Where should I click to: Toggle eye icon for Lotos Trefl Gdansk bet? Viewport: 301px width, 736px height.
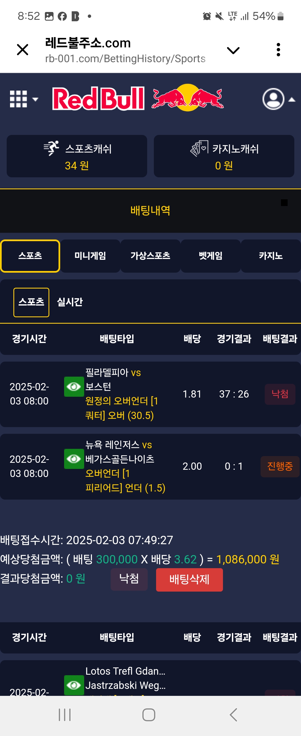click(74, 685)
